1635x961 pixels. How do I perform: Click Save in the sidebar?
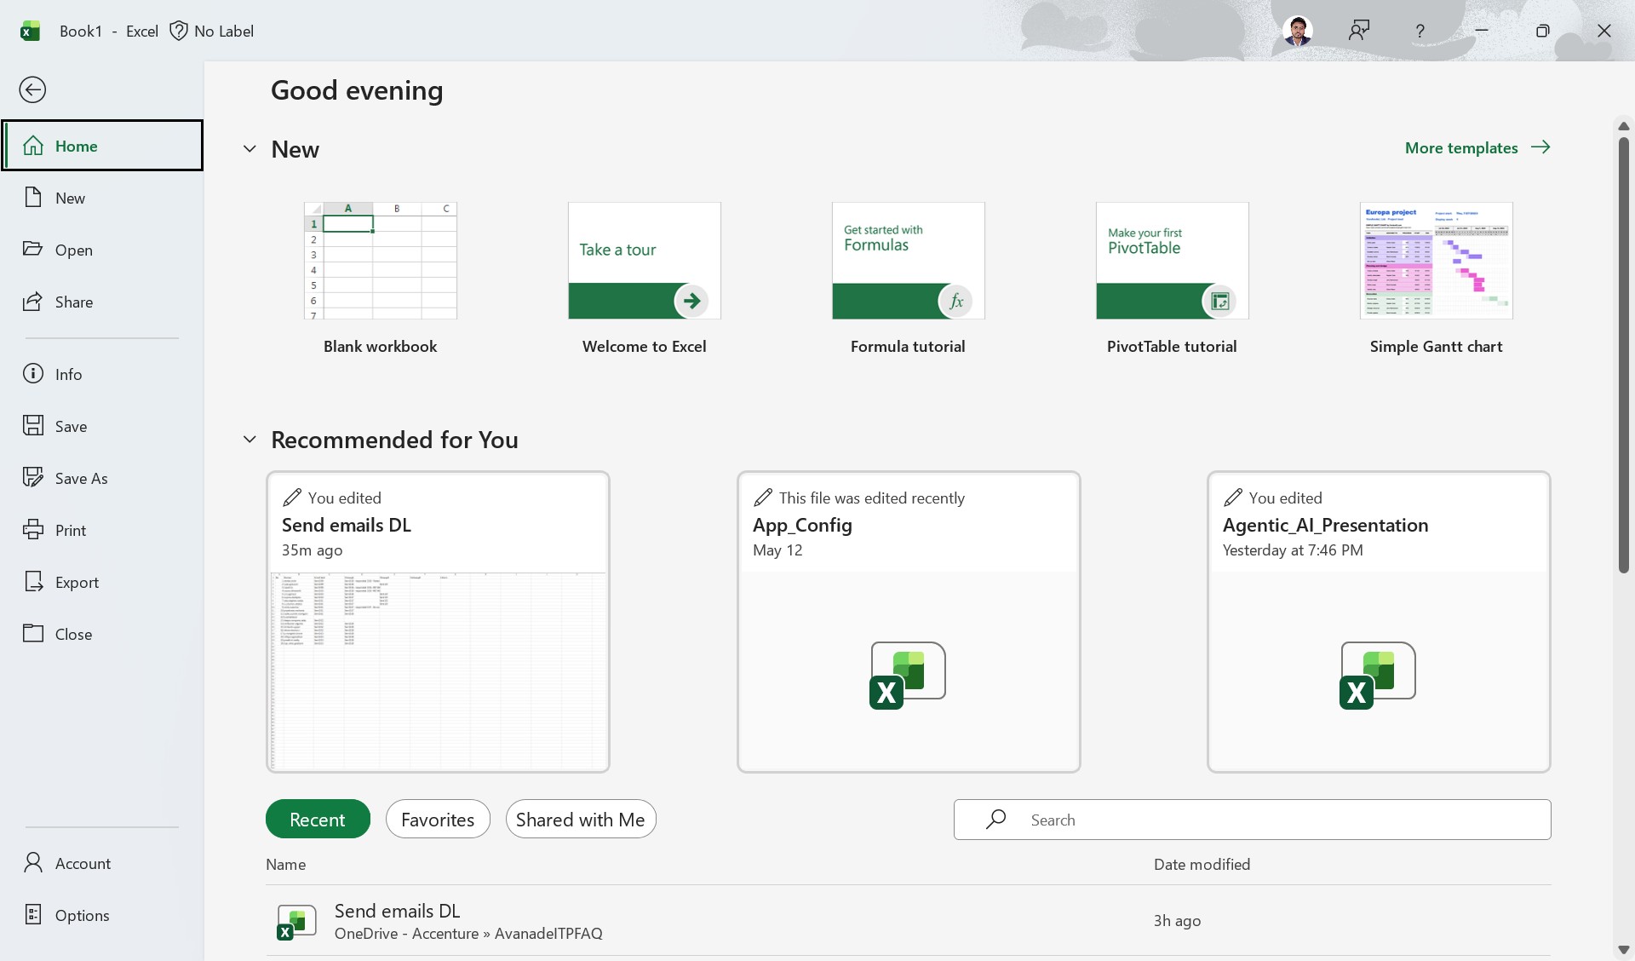coord(102,426)
